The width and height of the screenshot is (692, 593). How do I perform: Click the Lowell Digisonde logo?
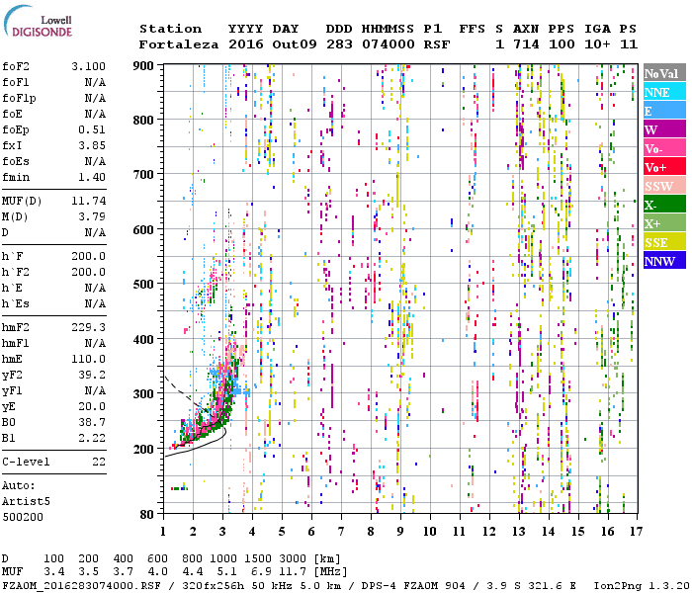click(38, 22)
